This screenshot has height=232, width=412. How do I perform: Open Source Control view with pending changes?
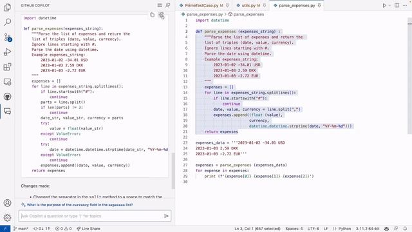pyautogui.click(x=7, y=37)
